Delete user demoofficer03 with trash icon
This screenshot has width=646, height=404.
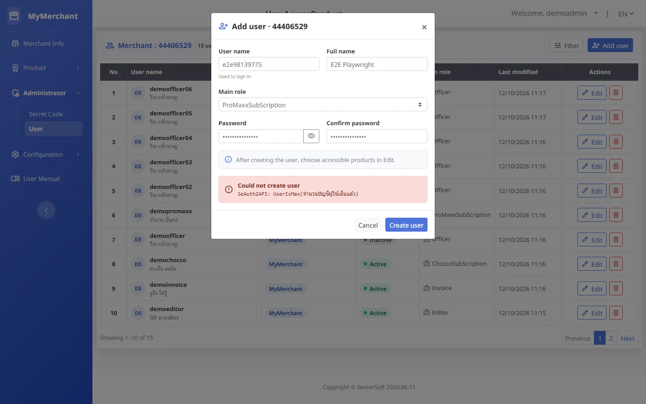tap(616, 166)
